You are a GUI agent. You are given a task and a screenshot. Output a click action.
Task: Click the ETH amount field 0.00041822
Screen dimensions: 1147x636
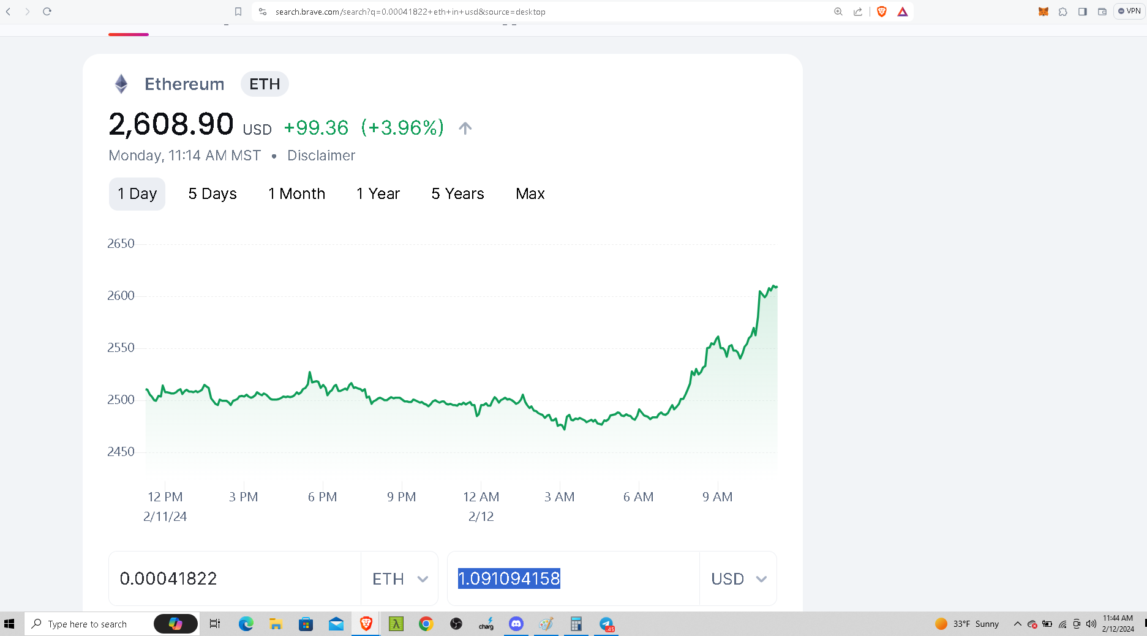[235, 578]
